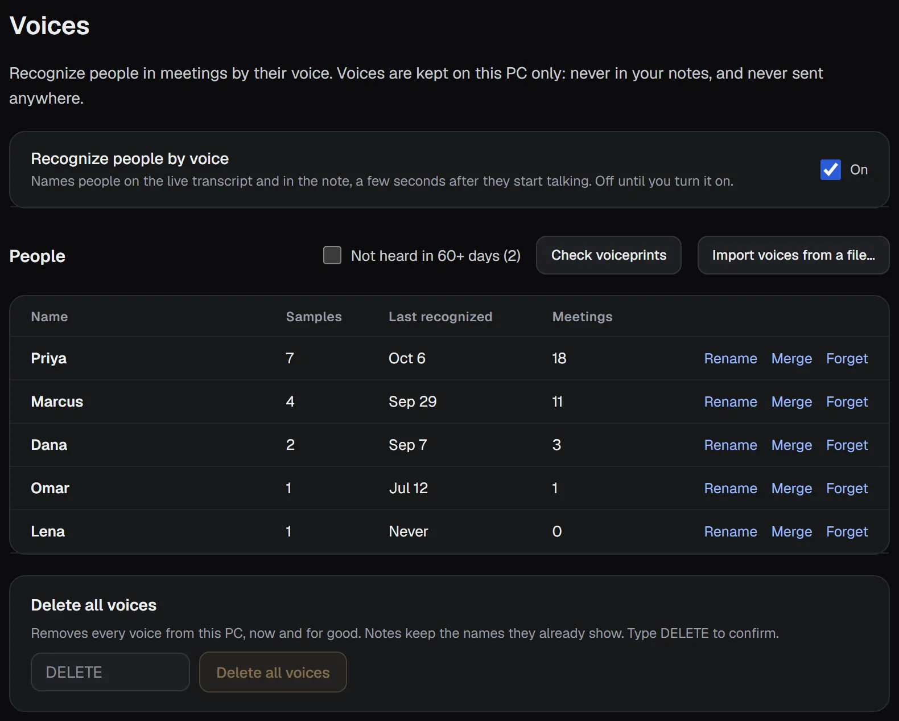Merge the Omar voice

791,488
